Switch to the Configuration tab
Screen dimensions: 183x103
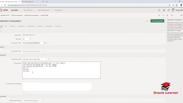click(49, 26)
